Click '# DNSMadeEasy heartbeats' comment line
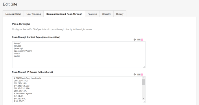This screenshot has width=199, height=105. [27, 78]
